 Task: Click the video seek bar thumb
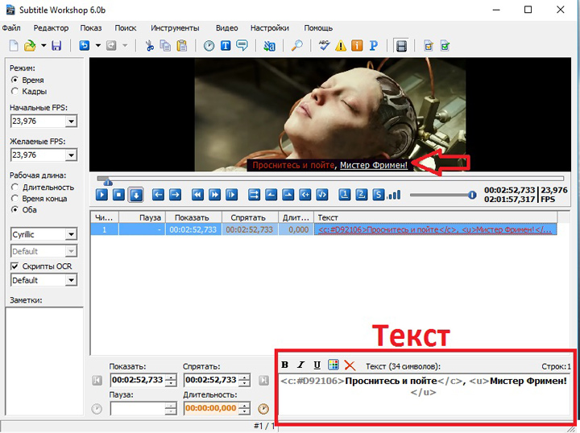click(x=108, y=181)
